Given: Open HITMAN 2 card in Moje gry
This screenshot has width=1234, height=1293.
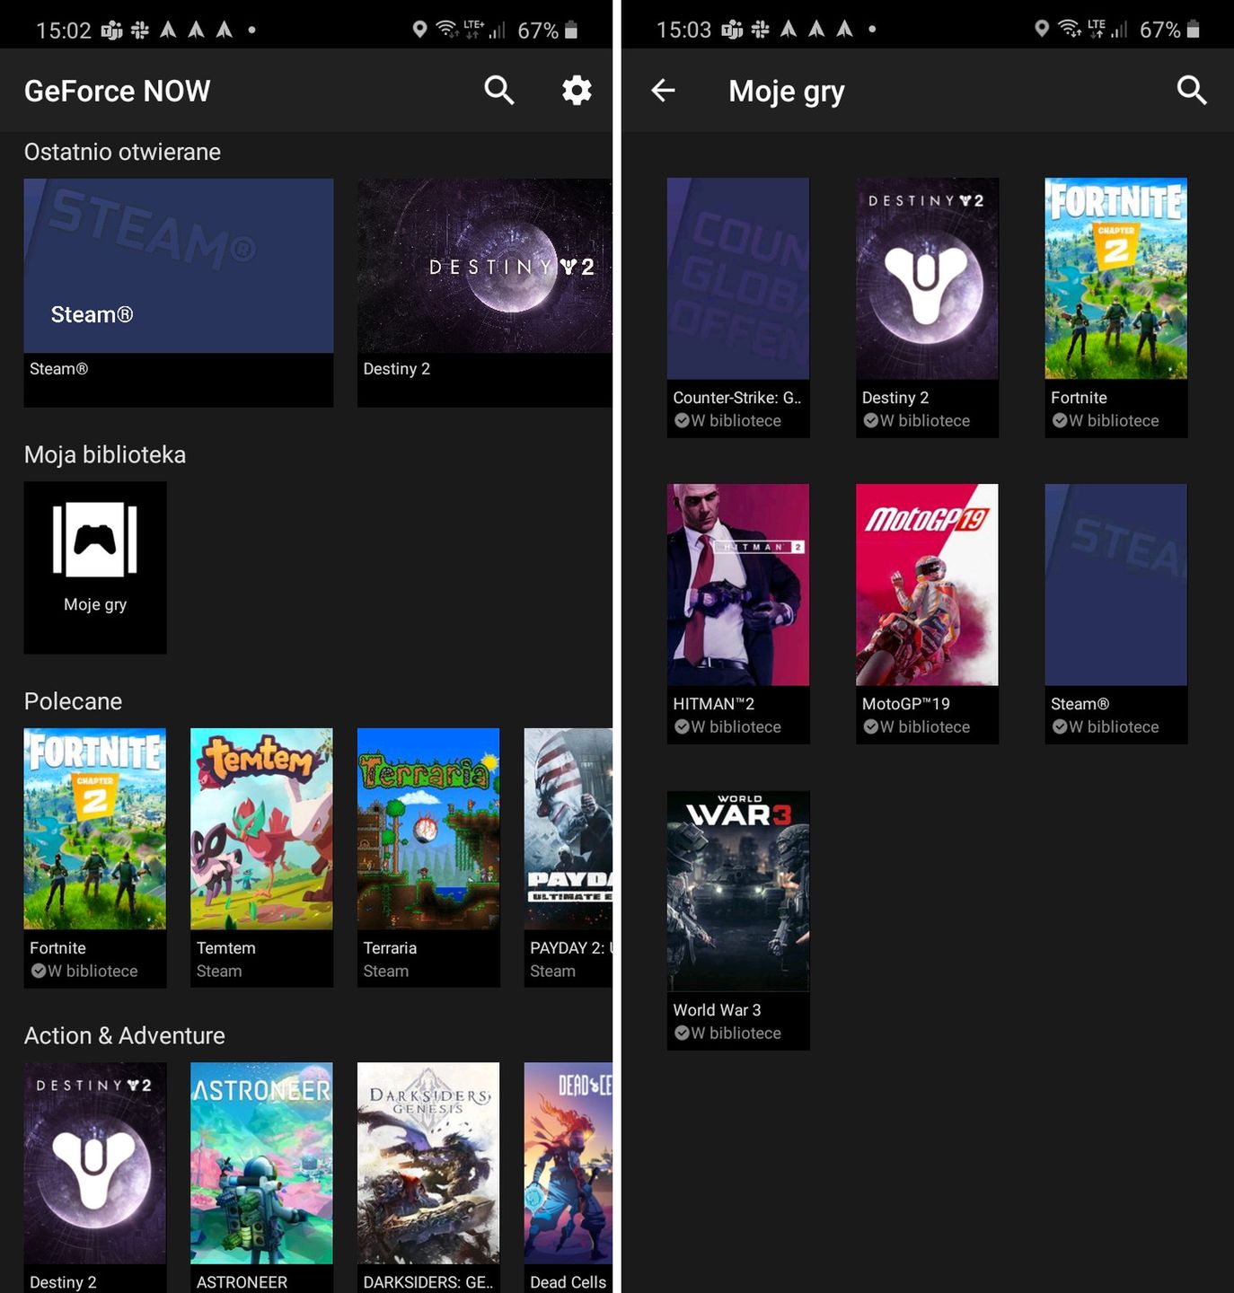Looking at the screenshot, I should coord(738,614).
